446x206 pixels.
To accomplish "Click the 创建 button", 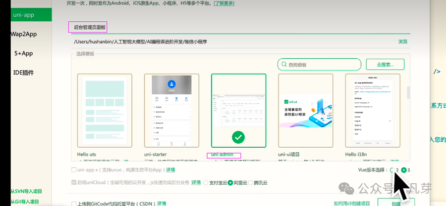I will (396, 203).
